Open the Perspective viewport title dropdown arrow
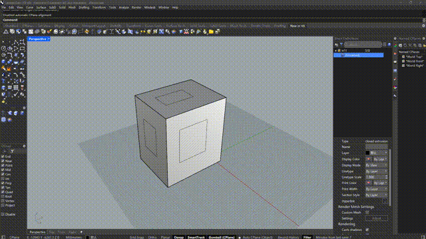The width and height of the screenshot is (426, 239). 49,39
